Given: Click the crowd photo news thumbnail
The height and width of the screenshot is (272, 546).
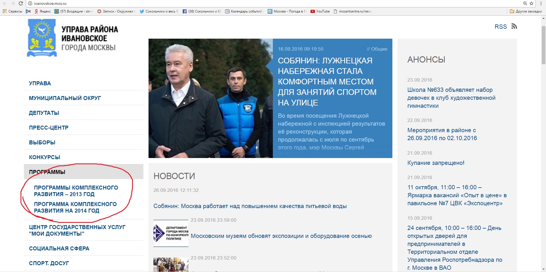Looking at the screenshot, I should tap(171, 265).
